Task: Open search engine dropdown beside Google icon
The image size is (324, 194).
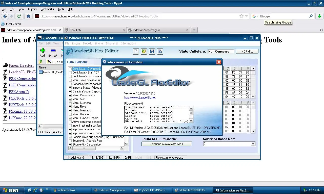Action: [258, 16]
